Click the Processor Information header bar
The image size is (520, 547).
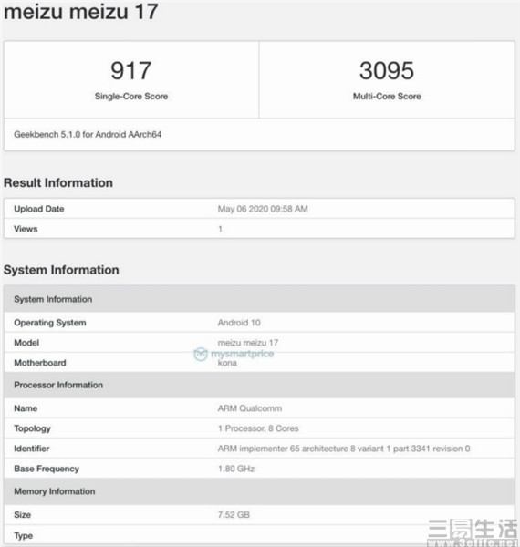click(x=259, y=385)
